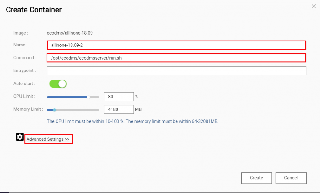The image size is (320, 193).
Task: Dismiss the dialog using Cancel
Action: 291,178
